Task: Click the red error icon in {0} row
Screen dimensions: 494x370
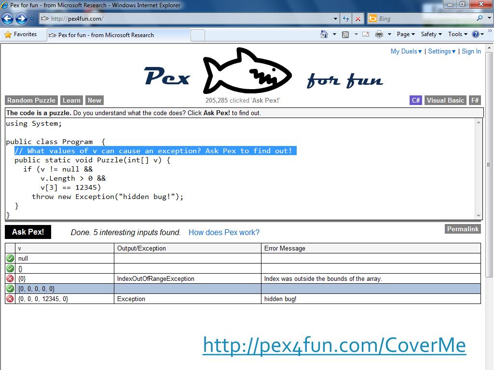Action: (10, 278)
